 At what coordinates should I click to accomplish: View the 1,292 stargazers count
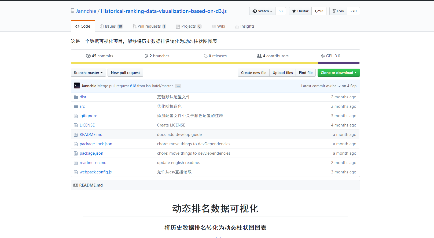[319, 11]
